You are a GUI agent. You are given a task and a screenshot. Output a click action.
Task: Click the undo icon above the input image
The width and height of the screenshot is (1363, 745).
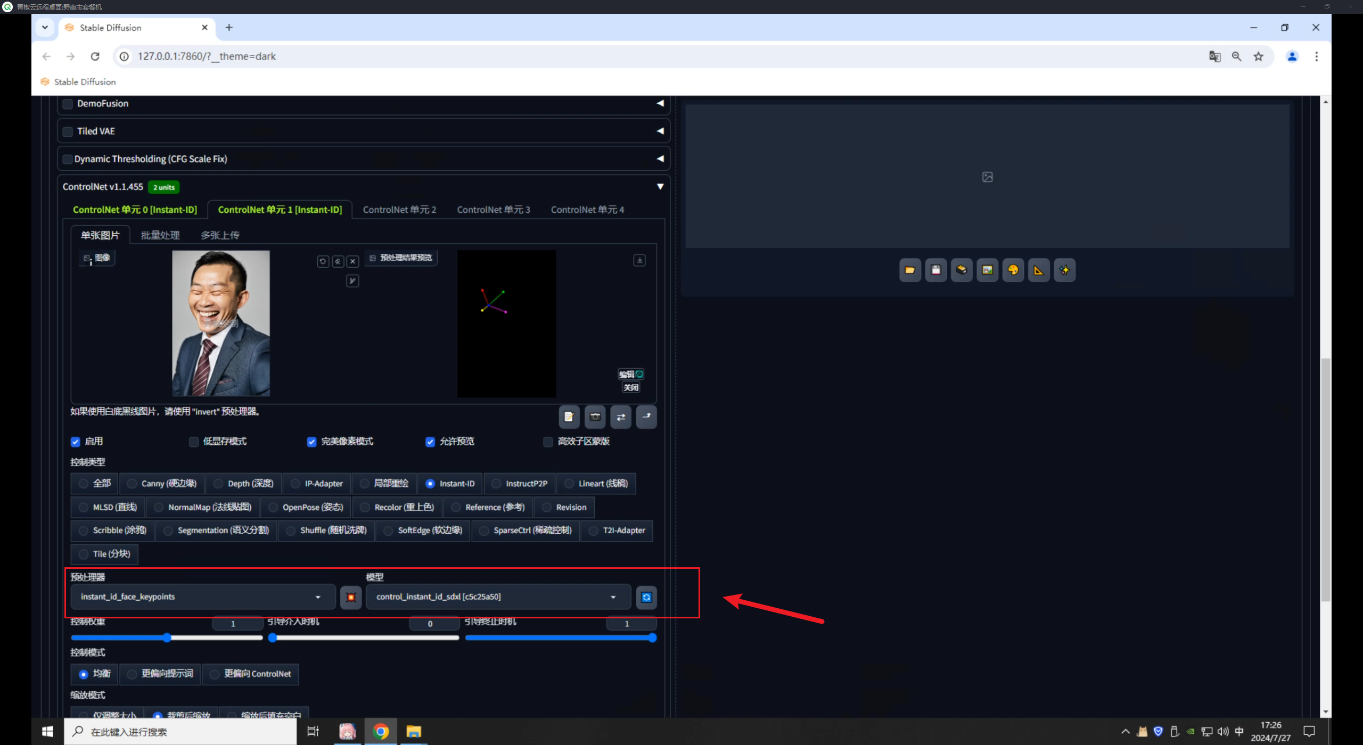click(x=323, y=261)
